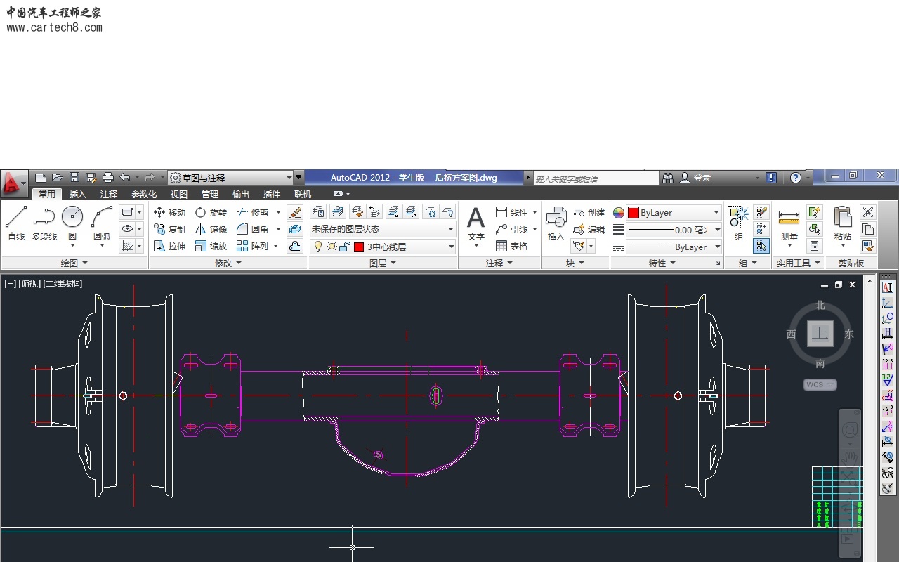Switch to the 插入 ribbon tab
The image size is (899, 562).
(77, 195)
